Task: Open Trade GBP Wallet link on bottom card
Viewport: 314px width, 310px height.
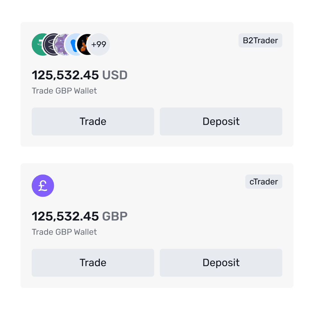Action: pyautogui.click(x=64, y=232)
